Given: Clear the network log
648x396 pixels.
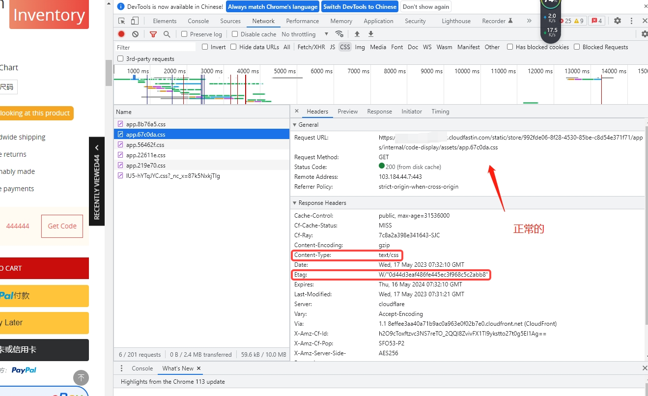Looking at the screenshot, I should click(135, 34).
